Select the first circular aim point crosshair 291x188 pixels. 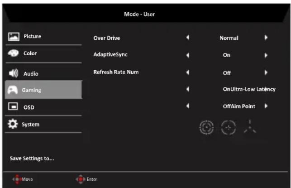(x=206, y=127)
